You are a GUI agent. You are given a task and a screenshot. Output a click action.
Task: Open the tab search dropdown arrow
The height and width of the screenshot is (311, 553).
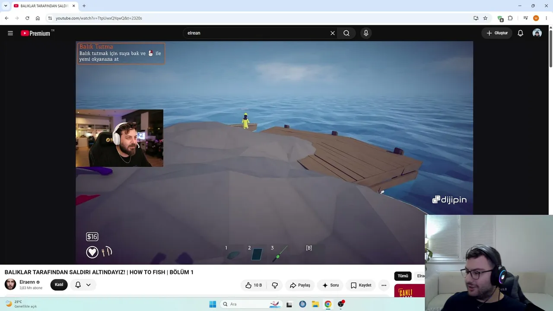[6, 6]
